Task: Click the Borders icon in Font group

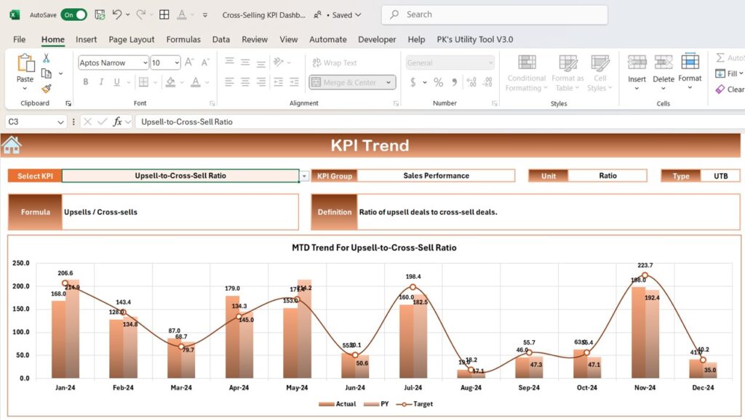Action: [143, 82]
